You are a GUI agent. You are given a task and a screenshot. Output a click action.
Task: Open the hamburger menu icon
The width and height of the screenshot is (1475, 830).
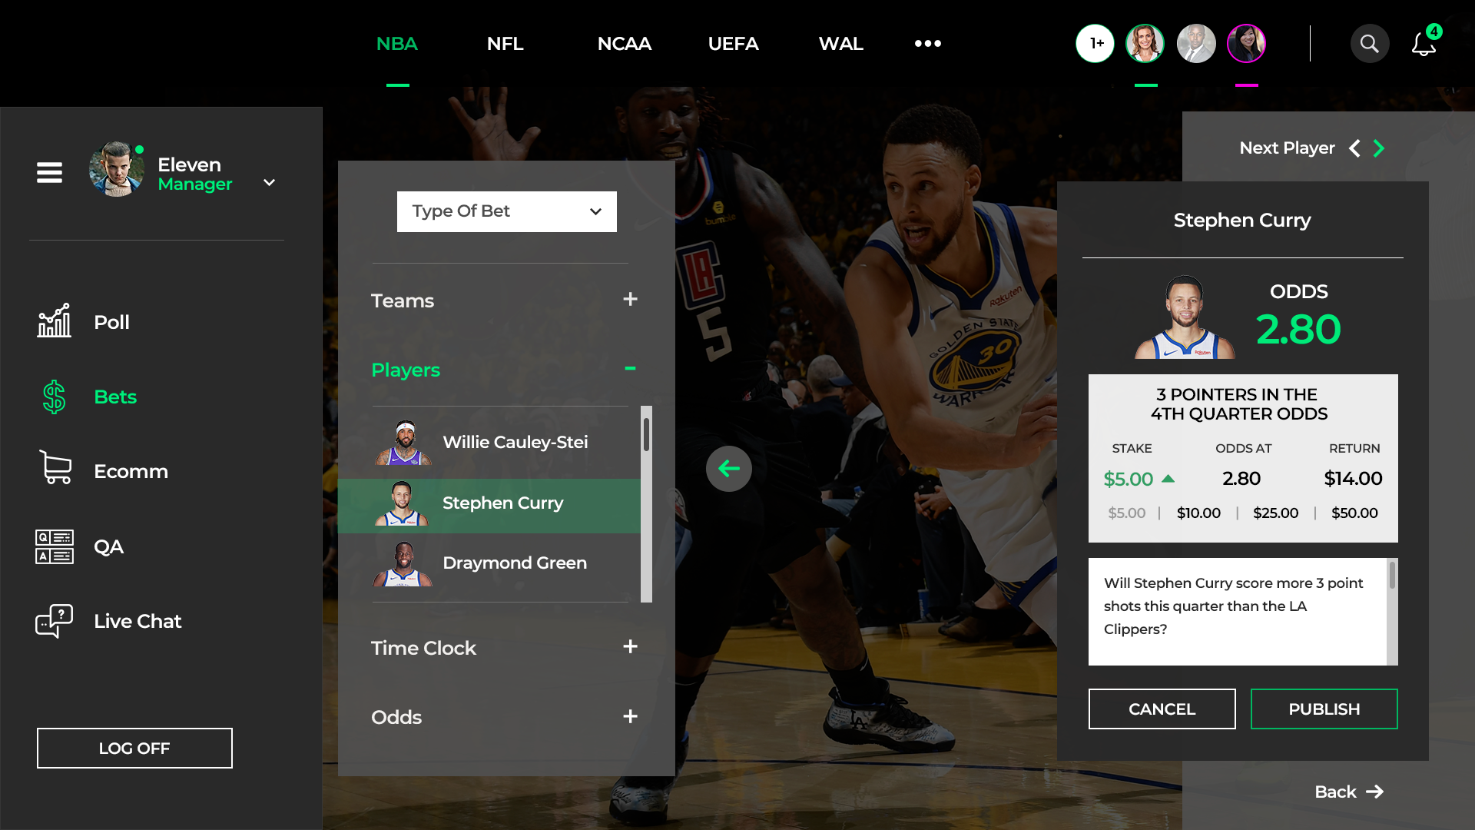click(x=49, y=172)
